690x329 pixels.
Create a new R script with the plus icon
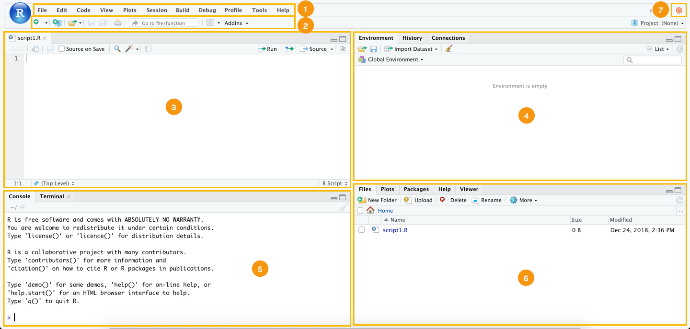tap(37, 23)
